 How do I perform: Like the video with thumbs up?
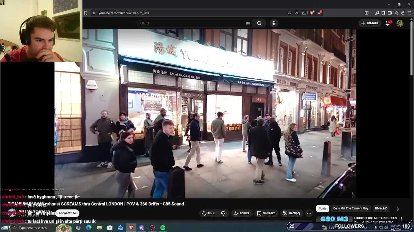pos(208,213)
